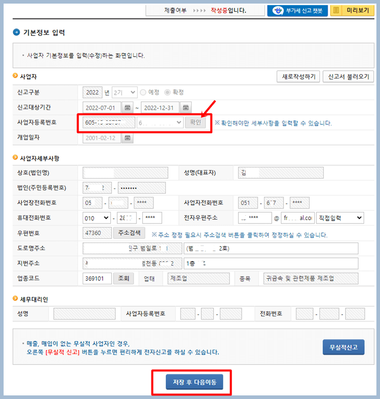380x399 pixels.
Task: Click the 확인 confirm button
Action: tap(196, 122)
